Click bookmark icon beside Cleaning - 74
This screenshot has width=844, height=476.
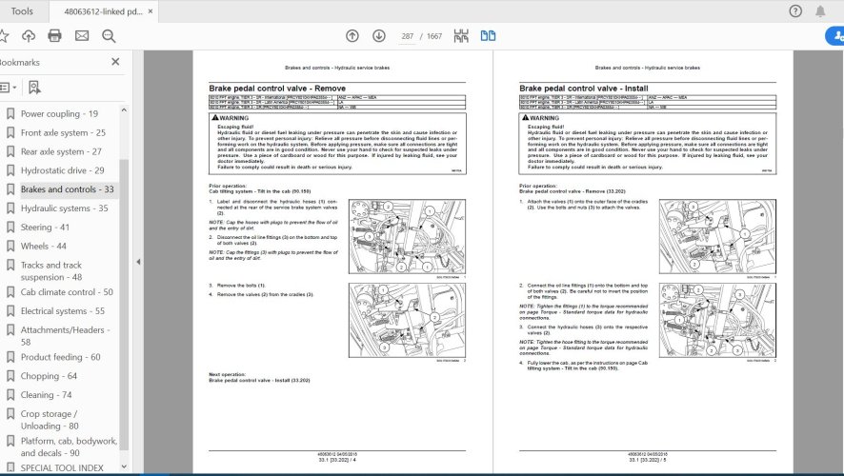pyautogui.click(x=10, y=395)
